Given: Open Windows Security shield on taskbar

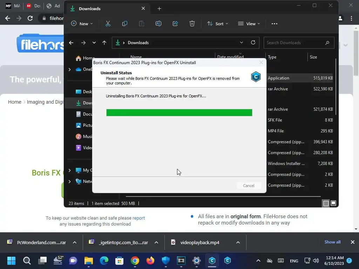Looking at the screenshot, I should (x=166, y=261).
